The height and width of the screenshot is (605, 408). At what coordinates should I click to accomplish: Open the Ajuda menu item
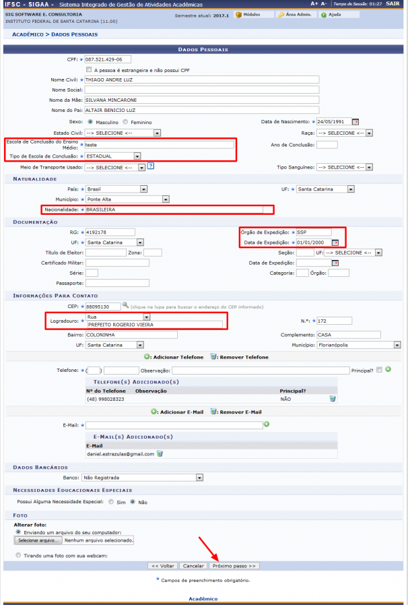(x=331, y=14)
